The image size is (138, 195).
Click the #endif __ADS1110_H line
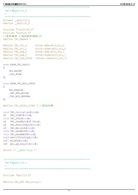[20, 150]
